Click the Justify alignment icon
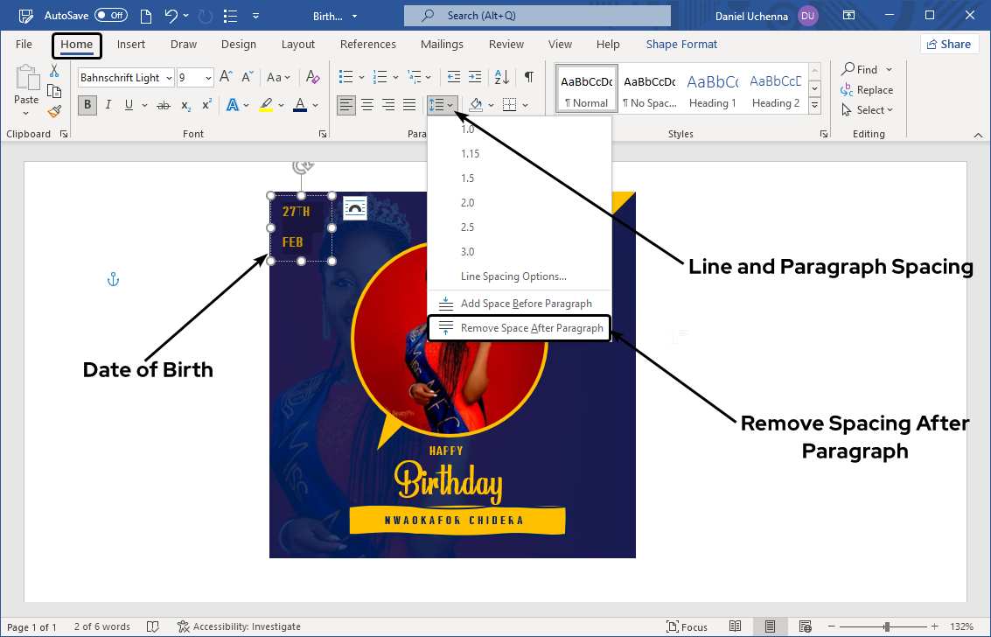This screenshot has height=637, width=991. (409, 105)
